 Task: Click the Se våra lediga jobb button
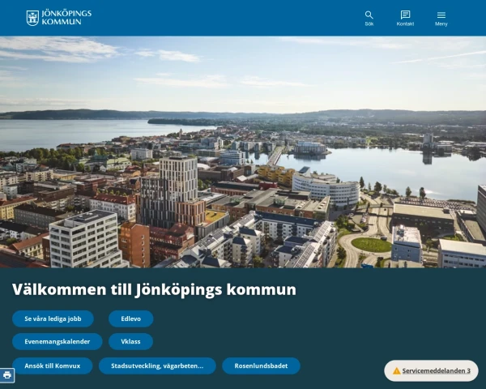click(53, 318)
